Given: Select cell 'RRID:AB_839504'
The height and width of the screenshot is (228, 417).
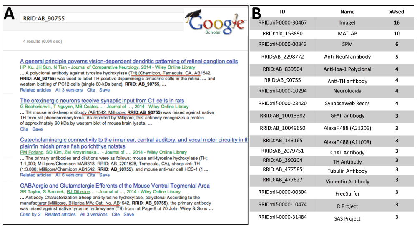Looking at the screenshot, I should coord(282,69).
